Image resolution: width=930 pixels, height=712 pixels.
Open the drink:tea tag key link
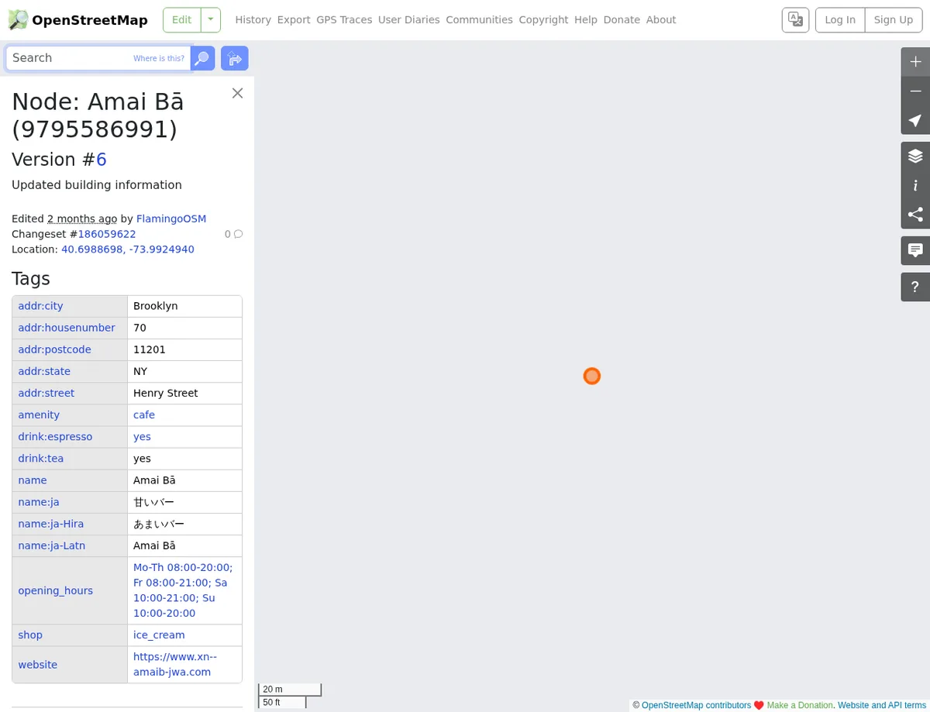(x=41, y=458)
